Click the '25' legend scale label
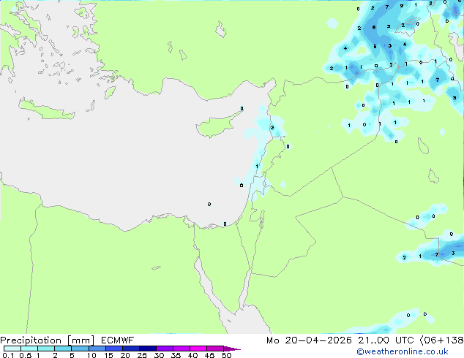The width and height of the screenshot is (464, 358). [142, 355]
